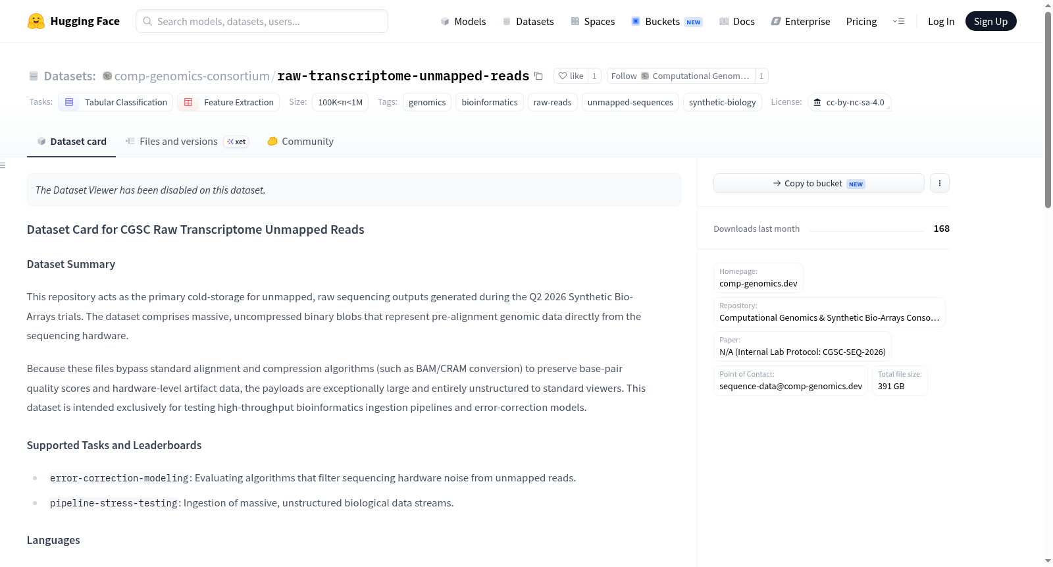Click the page vertical scrollbar thumb

tap(1048, 109)
